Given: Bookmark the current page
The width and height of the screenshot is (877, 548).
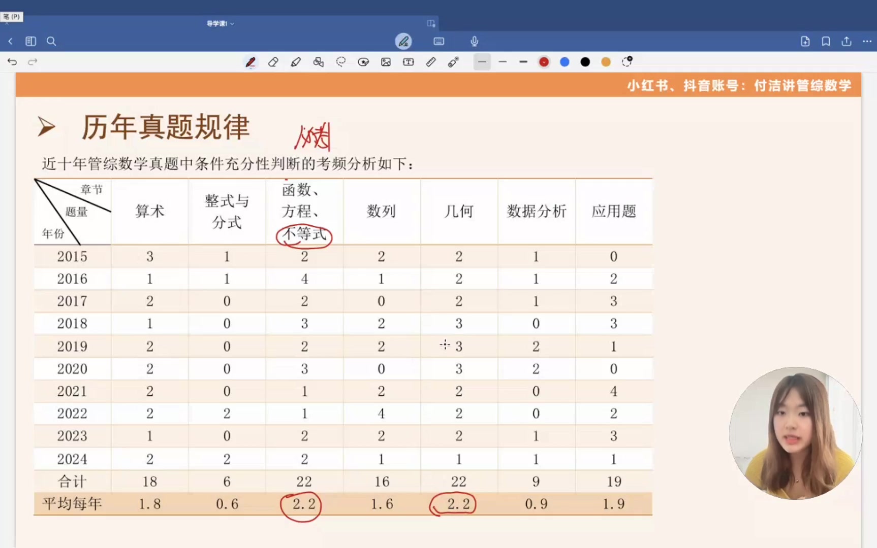Looking at the screenshot, I should [x=826, y=41].
